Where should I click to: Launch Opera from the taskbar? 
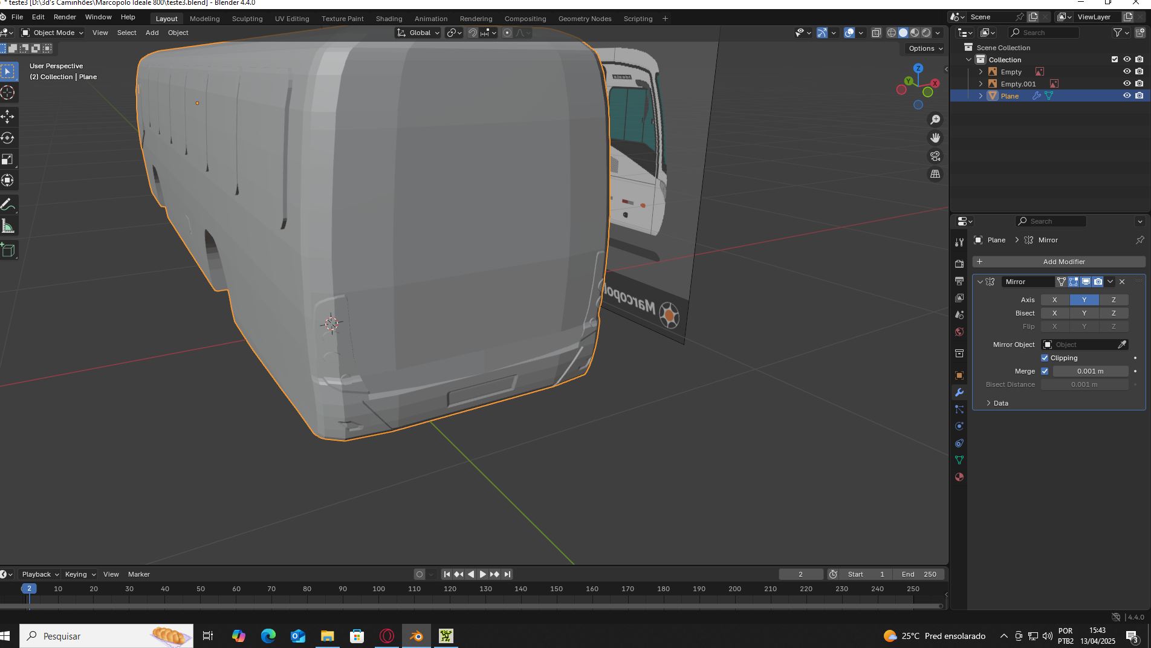(x=387, y=636)
